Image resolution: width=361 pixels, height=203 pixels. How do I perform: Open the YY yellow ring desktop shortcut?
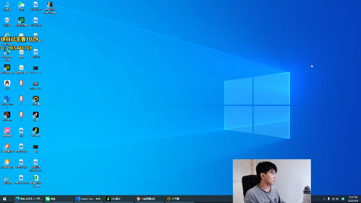(x=36, y=101)
